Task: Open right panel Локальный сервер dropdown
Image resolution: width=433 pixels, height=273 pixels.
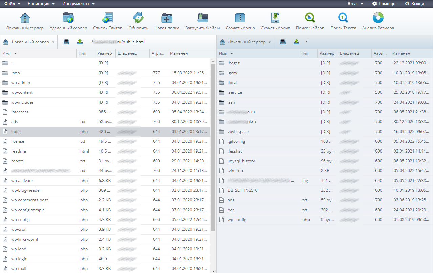Action: 245,42
